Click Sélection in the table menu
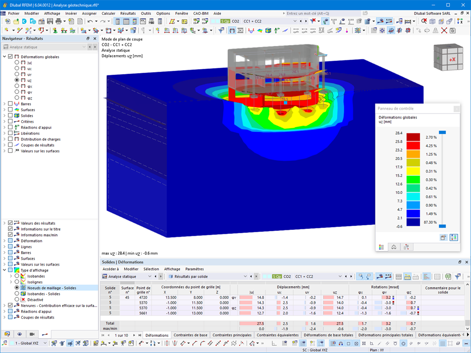The height and width of the screenshot is (353, 471). (x=151, y=269)
